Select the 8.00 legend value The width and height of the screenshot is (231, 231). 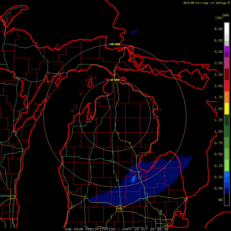tap(218, 29)
